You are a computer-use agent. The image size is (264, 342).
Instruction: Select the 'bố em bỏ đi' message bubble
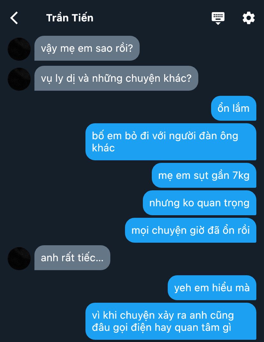click(x=171, y=142)
